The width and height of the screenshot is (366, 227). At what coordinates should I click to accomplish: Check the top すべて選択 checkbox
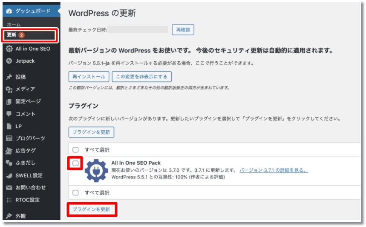pyautogui.click(x=75, y=149)
